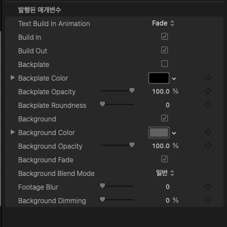Viewport: 227px width, 227px height.
Task: Click Backplate Roundness value 0
Action: (x=167, y=105)
